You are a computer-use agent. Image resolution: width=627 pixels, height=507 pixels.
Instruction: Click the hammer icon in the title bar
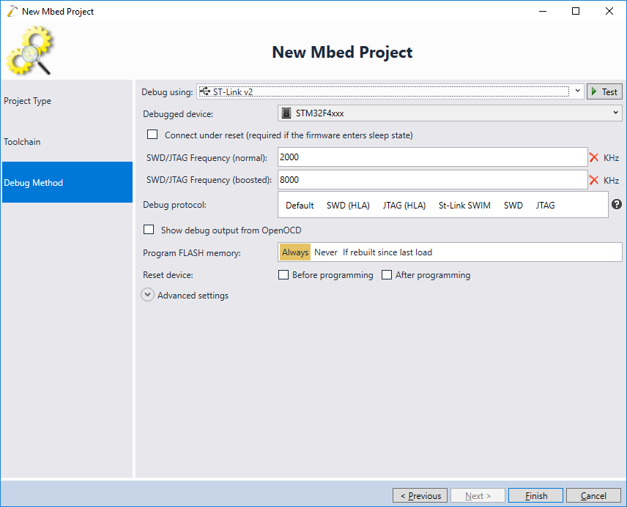[12, 11]
